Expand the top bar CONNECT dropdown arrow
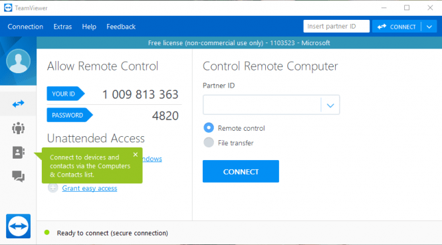Viewport: 442px width, 245px height. 429,27
